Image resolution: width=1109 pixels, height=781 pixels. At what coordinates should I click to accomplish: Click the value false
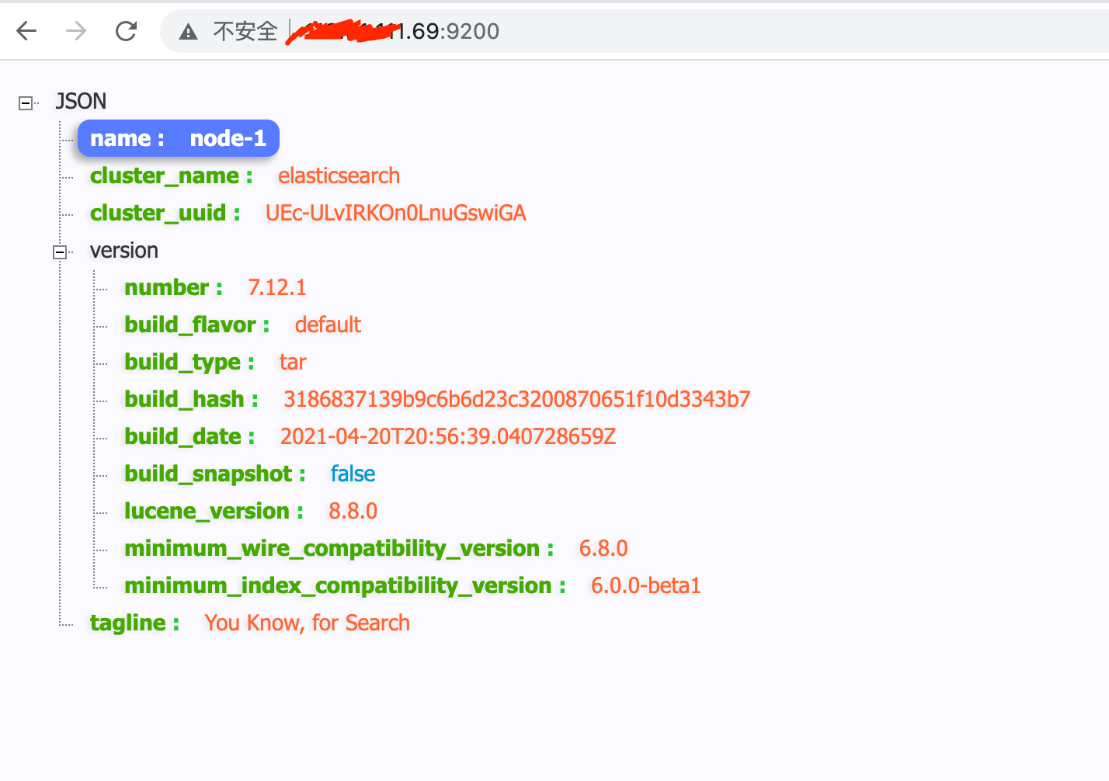pyautogui.click(x=353, y=474)
